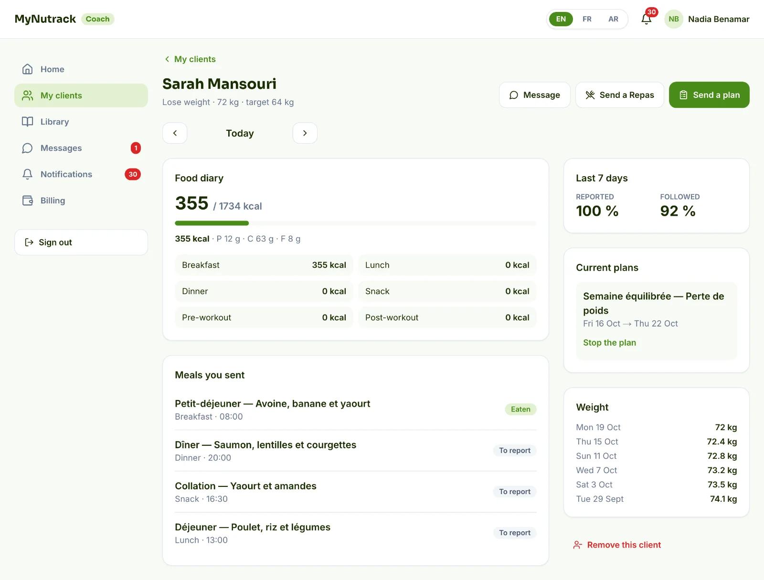Open Petit-déjeuner Avoine, banane et yaourt meal
764x580 pixels.
pos(355,410)
